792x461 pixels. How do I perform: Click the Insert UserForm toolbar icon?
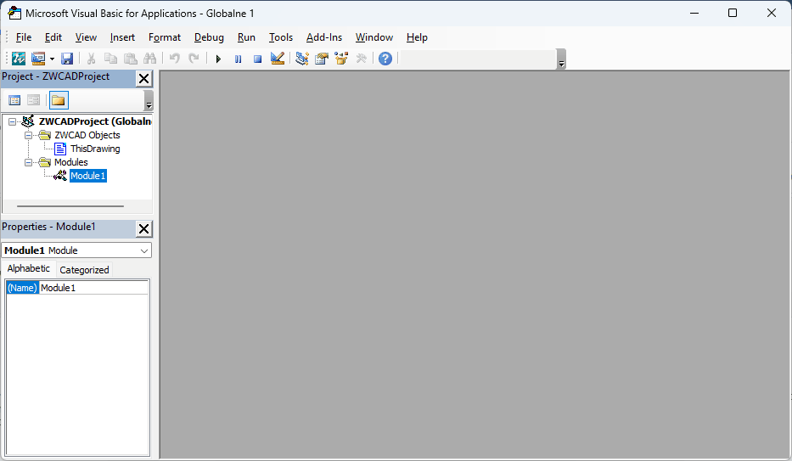click(x=38, y=59)
